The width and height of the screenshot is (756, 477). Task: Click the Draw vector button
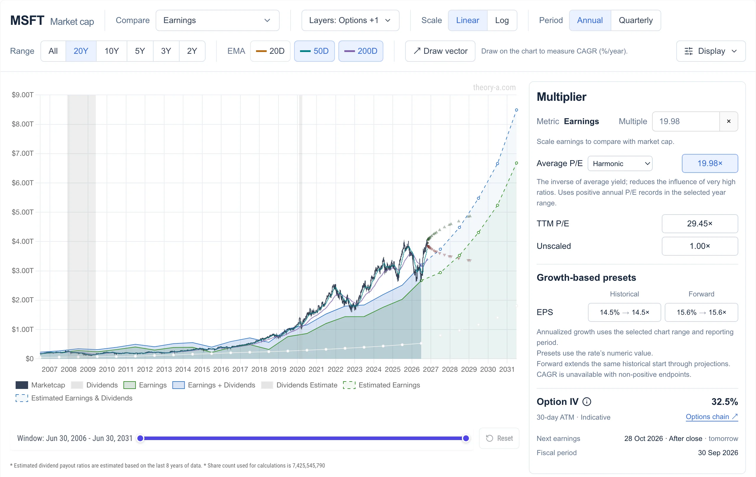click(440, 51)
